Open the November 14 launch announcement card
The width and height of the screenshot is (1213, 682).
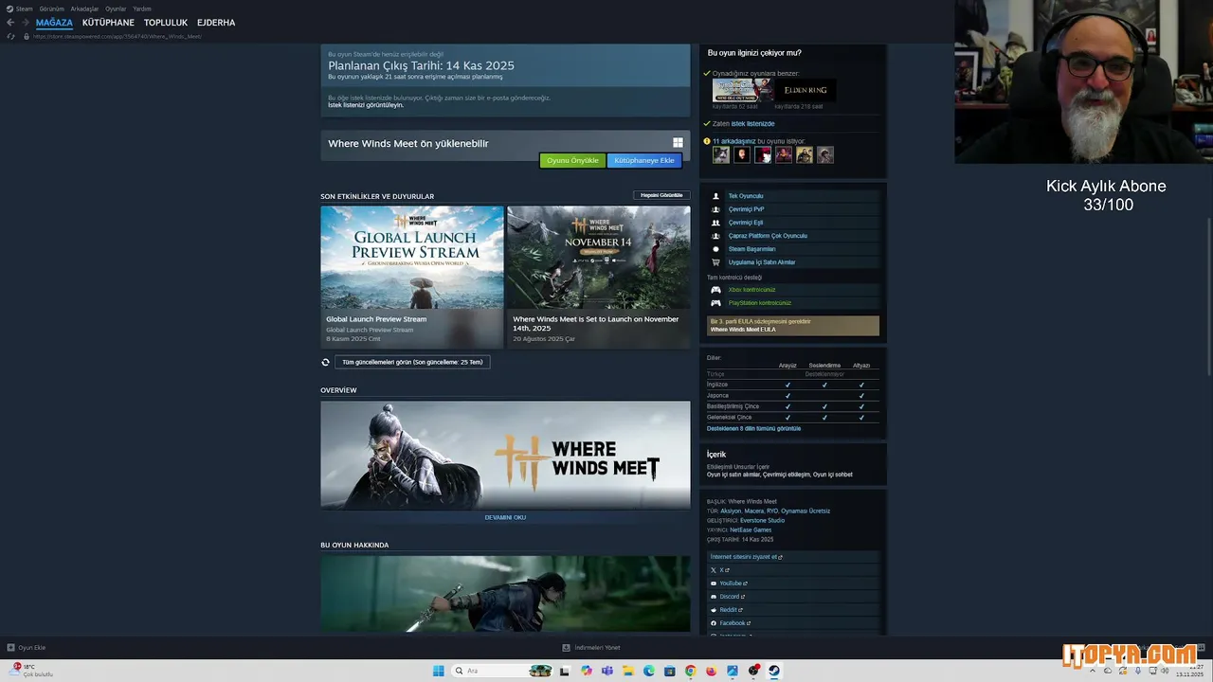[x=599, y=277]
